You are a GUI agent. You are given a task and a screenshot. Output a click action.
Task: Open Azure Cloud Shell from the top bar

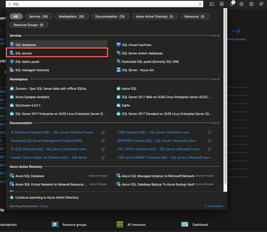[x=212, y=4]
